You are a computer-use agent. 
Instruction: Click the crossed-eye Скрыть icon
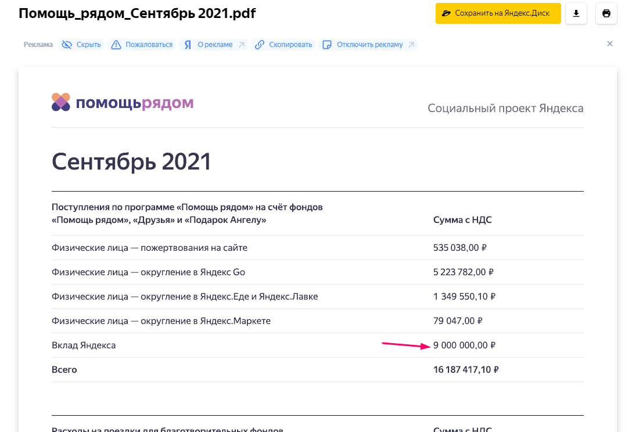(66, 45)
